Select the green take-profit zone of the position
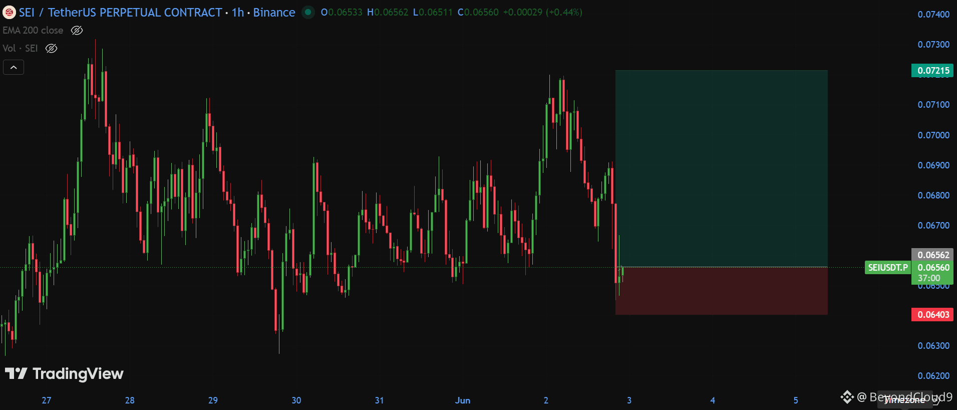 pyautogui.click(x=722, y=169)
